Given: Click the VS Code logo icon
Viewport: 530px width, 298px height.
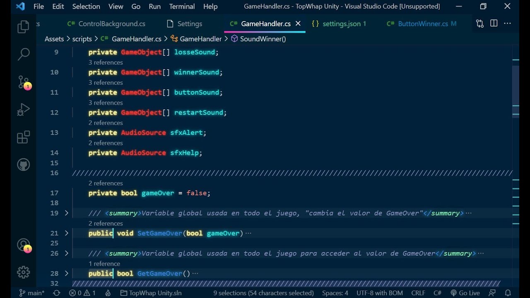Looking at the screenshot, I should [x=20, y=7].
